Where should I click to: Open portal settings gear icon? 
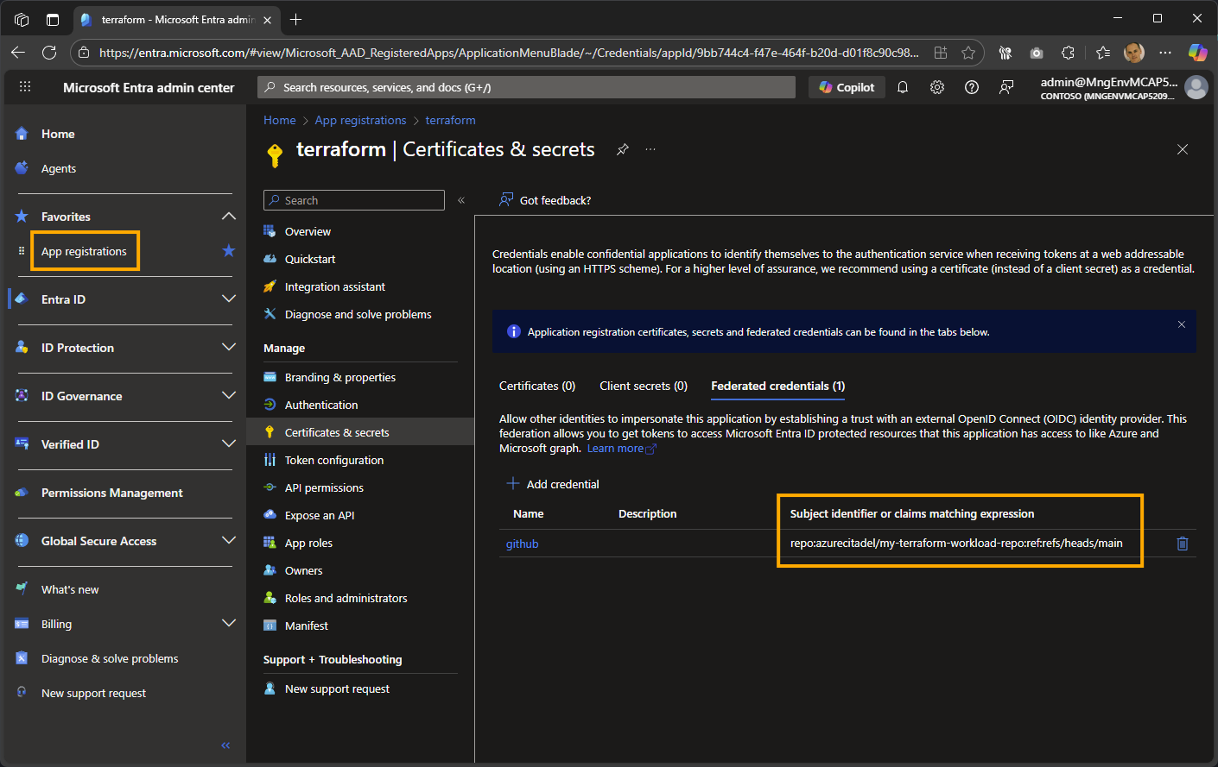coord(937,87)
